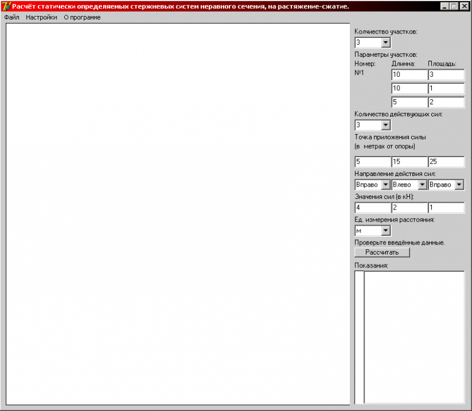Click the Длинна: column header

tap(403, 64)
